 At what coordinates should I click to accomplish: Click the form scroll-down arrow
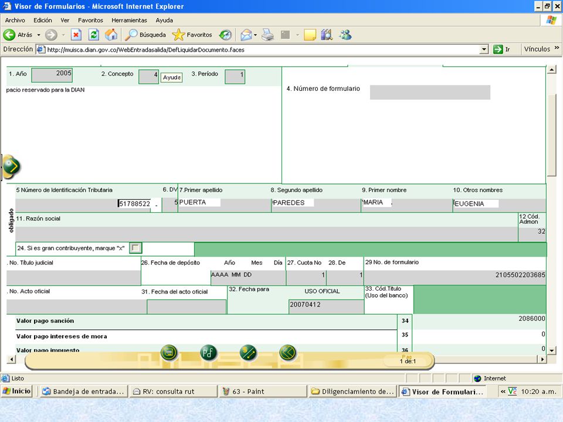click(551, 350)
